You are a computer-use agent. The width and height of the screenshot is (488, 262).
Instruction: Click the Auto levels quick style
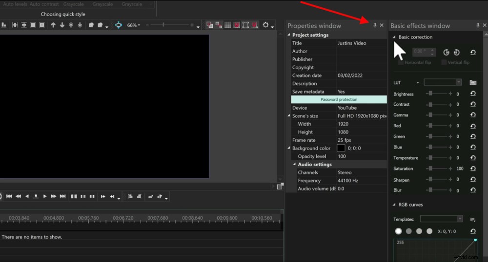point(15,4)
